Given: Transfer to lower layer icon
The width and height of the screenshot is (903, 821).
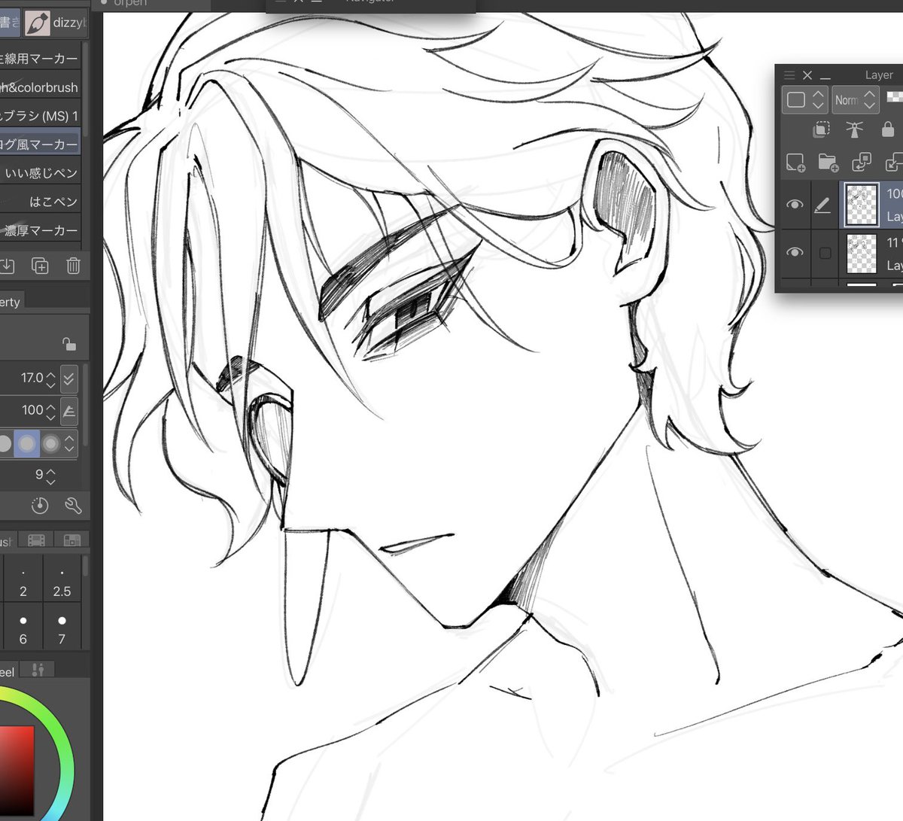Looking at the screenshot, I should (861, 162).
